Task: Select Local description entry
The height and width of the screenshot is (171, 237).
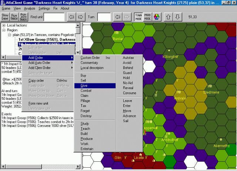Action: coord(95,68)
